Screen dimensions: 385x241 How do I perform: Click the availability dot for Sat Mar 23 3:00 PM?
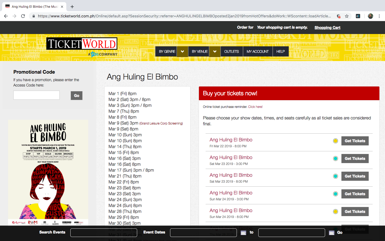[x=336, y=159]
